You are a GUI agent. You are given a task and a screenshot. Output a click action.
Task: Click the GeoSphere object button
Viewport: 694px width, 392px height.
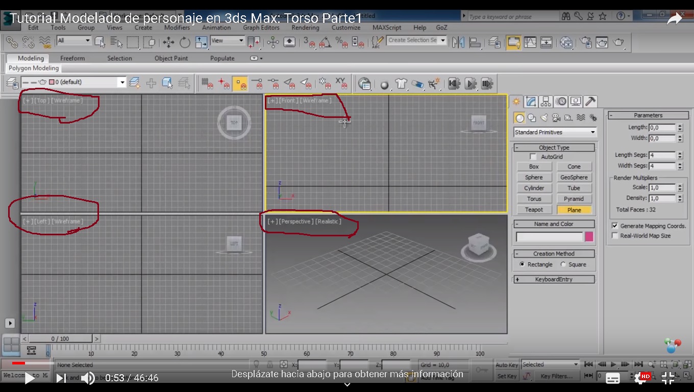(574, 178)
